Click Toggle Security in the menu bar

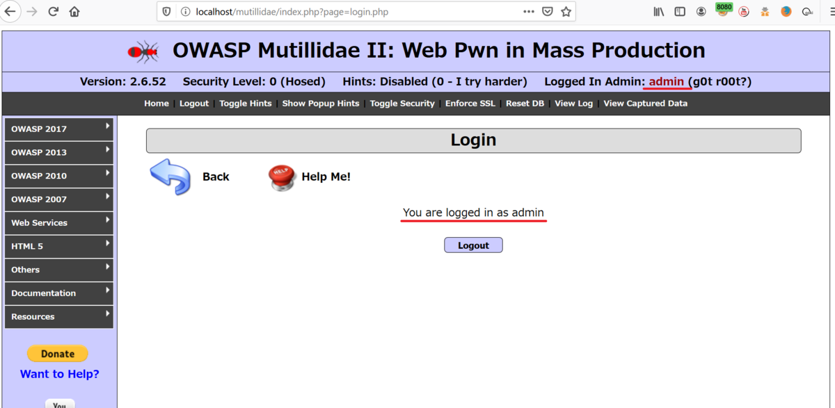(x=402, y=104)
